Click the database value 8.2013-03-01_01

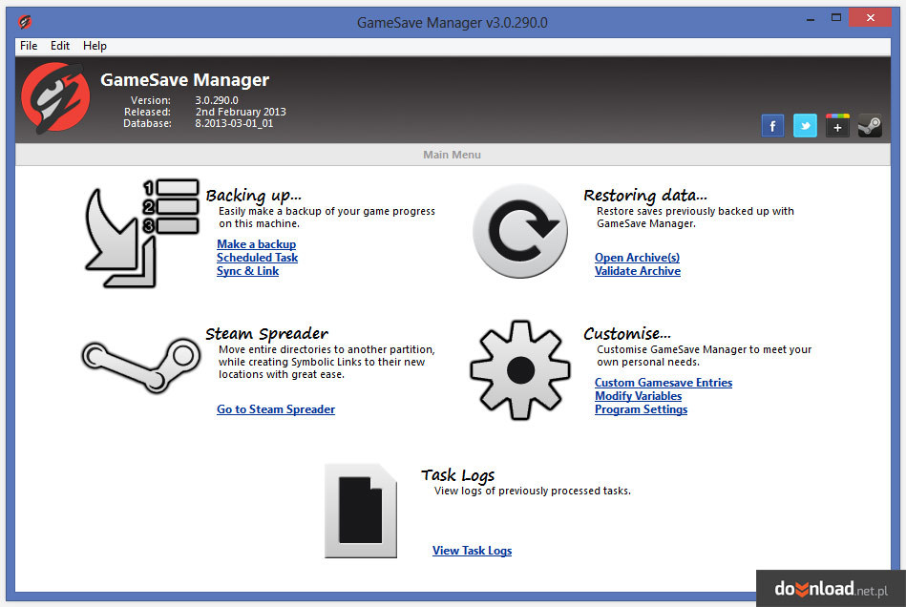tap(234, 123)
